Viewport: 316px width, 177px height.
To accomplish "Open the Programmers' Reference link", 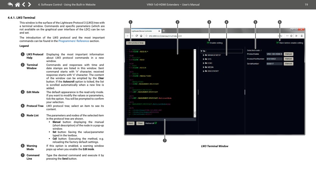I will 74,41.
